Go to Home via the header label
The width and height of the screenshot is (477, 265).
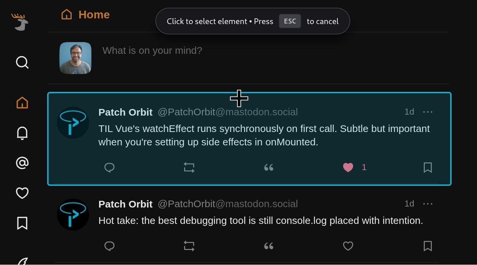pos(94,14)
